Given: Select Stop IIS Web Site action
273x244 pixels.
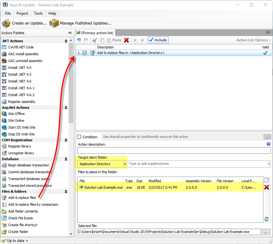Looking at the screenshot, I should (x=18, y=134).
